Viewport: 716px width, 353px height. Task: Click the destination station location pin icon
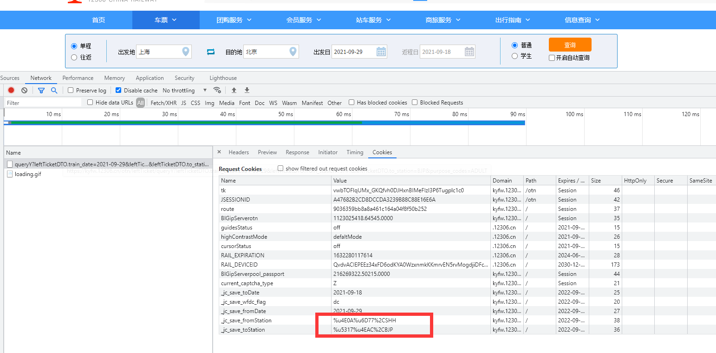pos(293,52)
